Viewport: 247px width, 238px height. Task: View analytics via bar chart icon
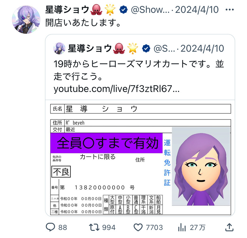point(182,227)
